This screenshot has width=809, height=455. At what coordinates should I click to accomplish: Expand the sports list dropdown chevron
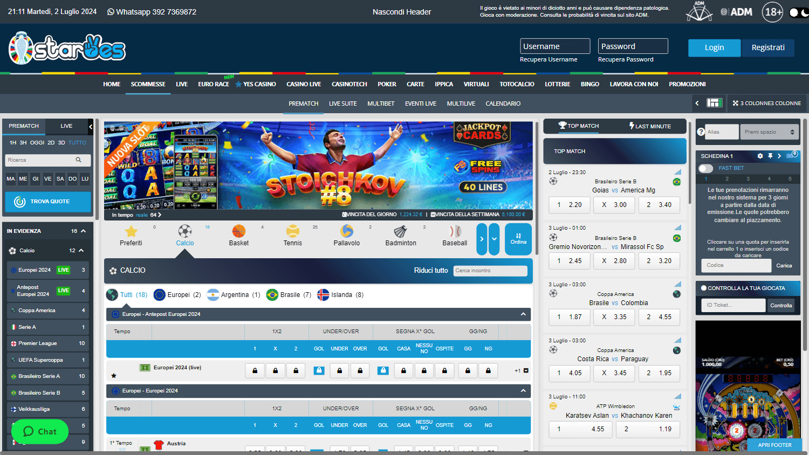pos(494,239)
